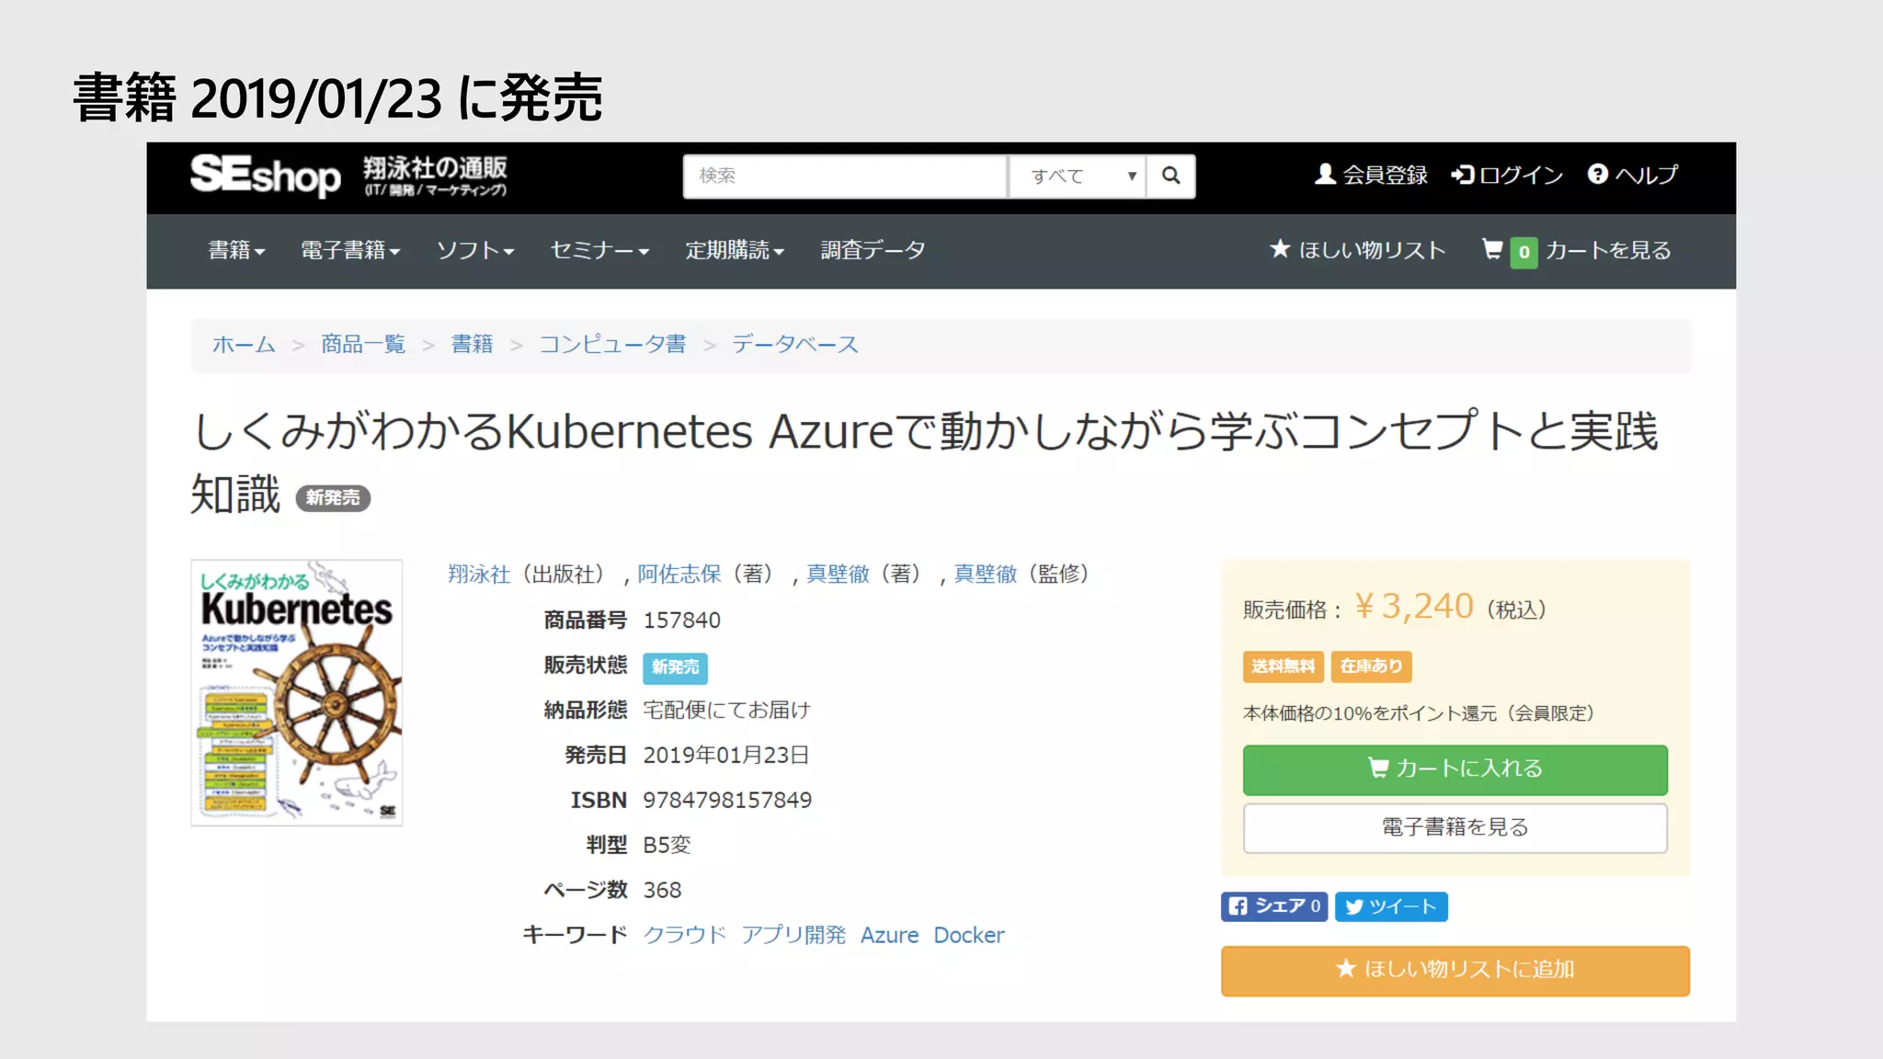This screenshot has height=1059, width=1883.
Task: Click the ログイン login icon link
Action: [1507, 175]
